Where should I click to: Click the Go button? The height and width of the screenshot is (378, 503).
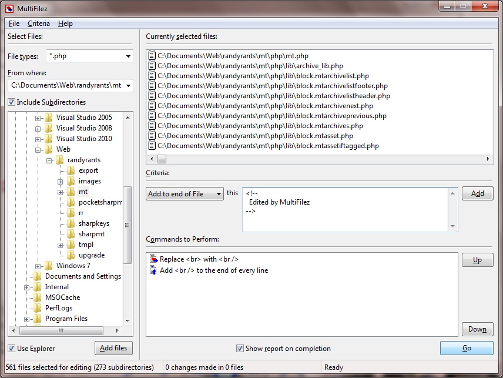click(x=467, y=348)
